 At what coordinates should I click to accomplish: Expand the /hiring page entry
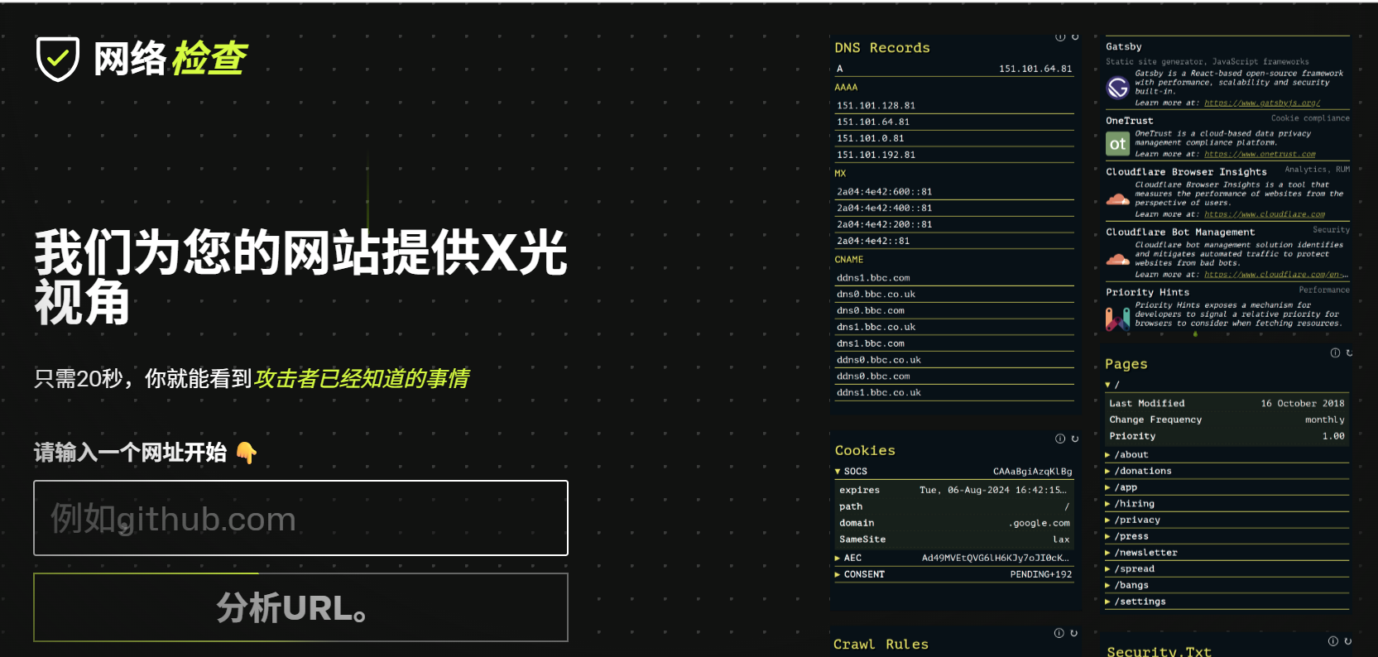pyautogui.click(x=1107, y=504)
